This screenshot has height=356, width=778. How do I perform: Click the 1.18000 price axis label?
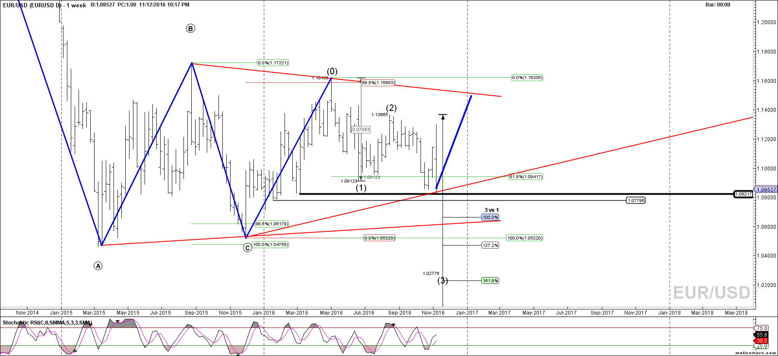tap(767, 52)
